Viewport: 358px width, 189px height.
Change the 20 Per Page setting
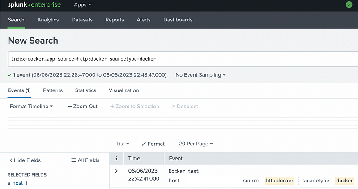tap(196, 144)
